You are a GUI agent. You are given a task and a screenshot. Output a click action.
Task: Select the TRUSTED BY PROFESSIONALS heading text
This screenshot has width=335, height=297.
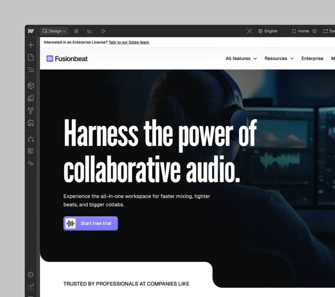[x=126, y=284]
